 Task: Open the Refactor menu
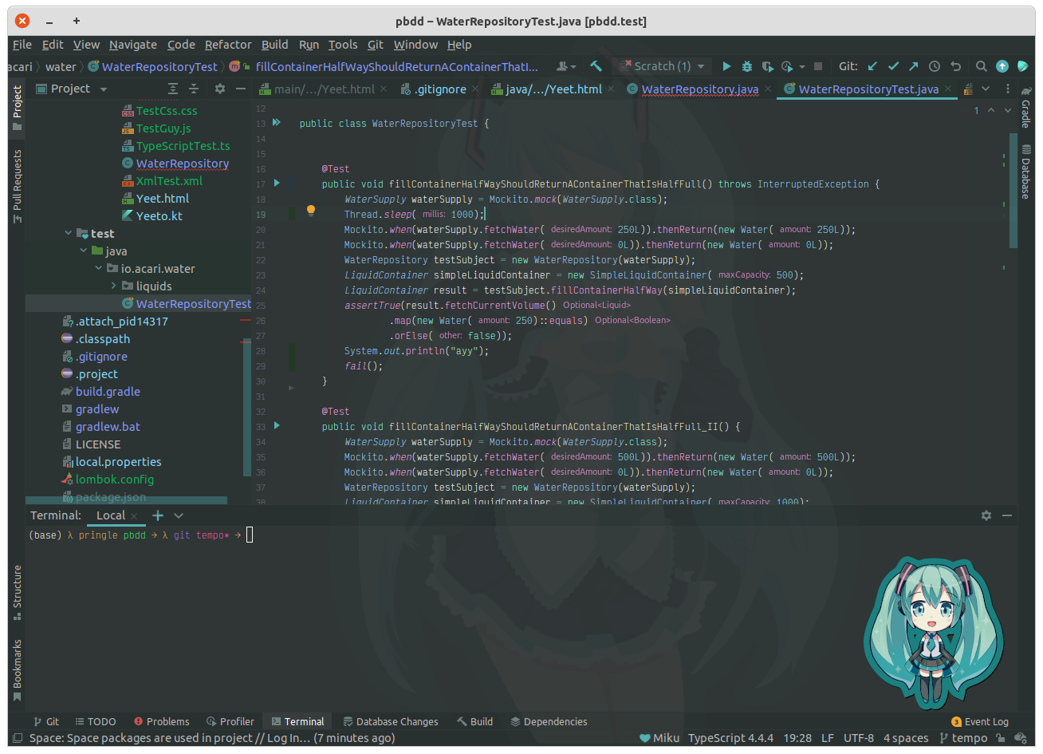(x=228, y=45)
